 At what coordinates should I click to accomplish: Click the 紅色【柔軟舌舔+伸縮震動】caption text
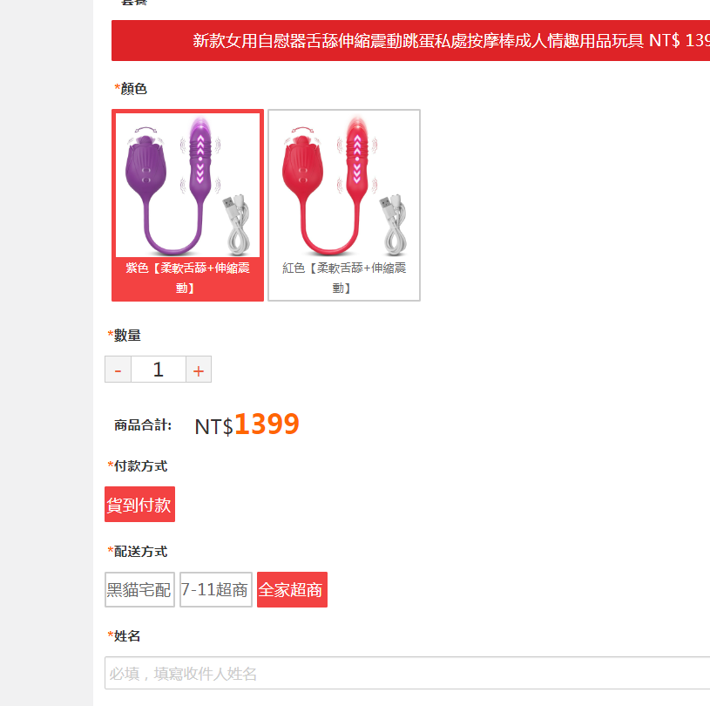[344, 277]
